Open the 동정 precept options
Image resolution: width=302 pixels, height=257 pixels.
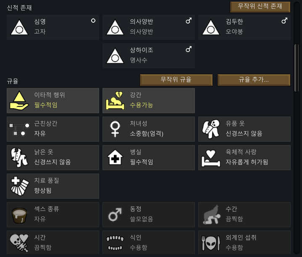tap(149, 215)
